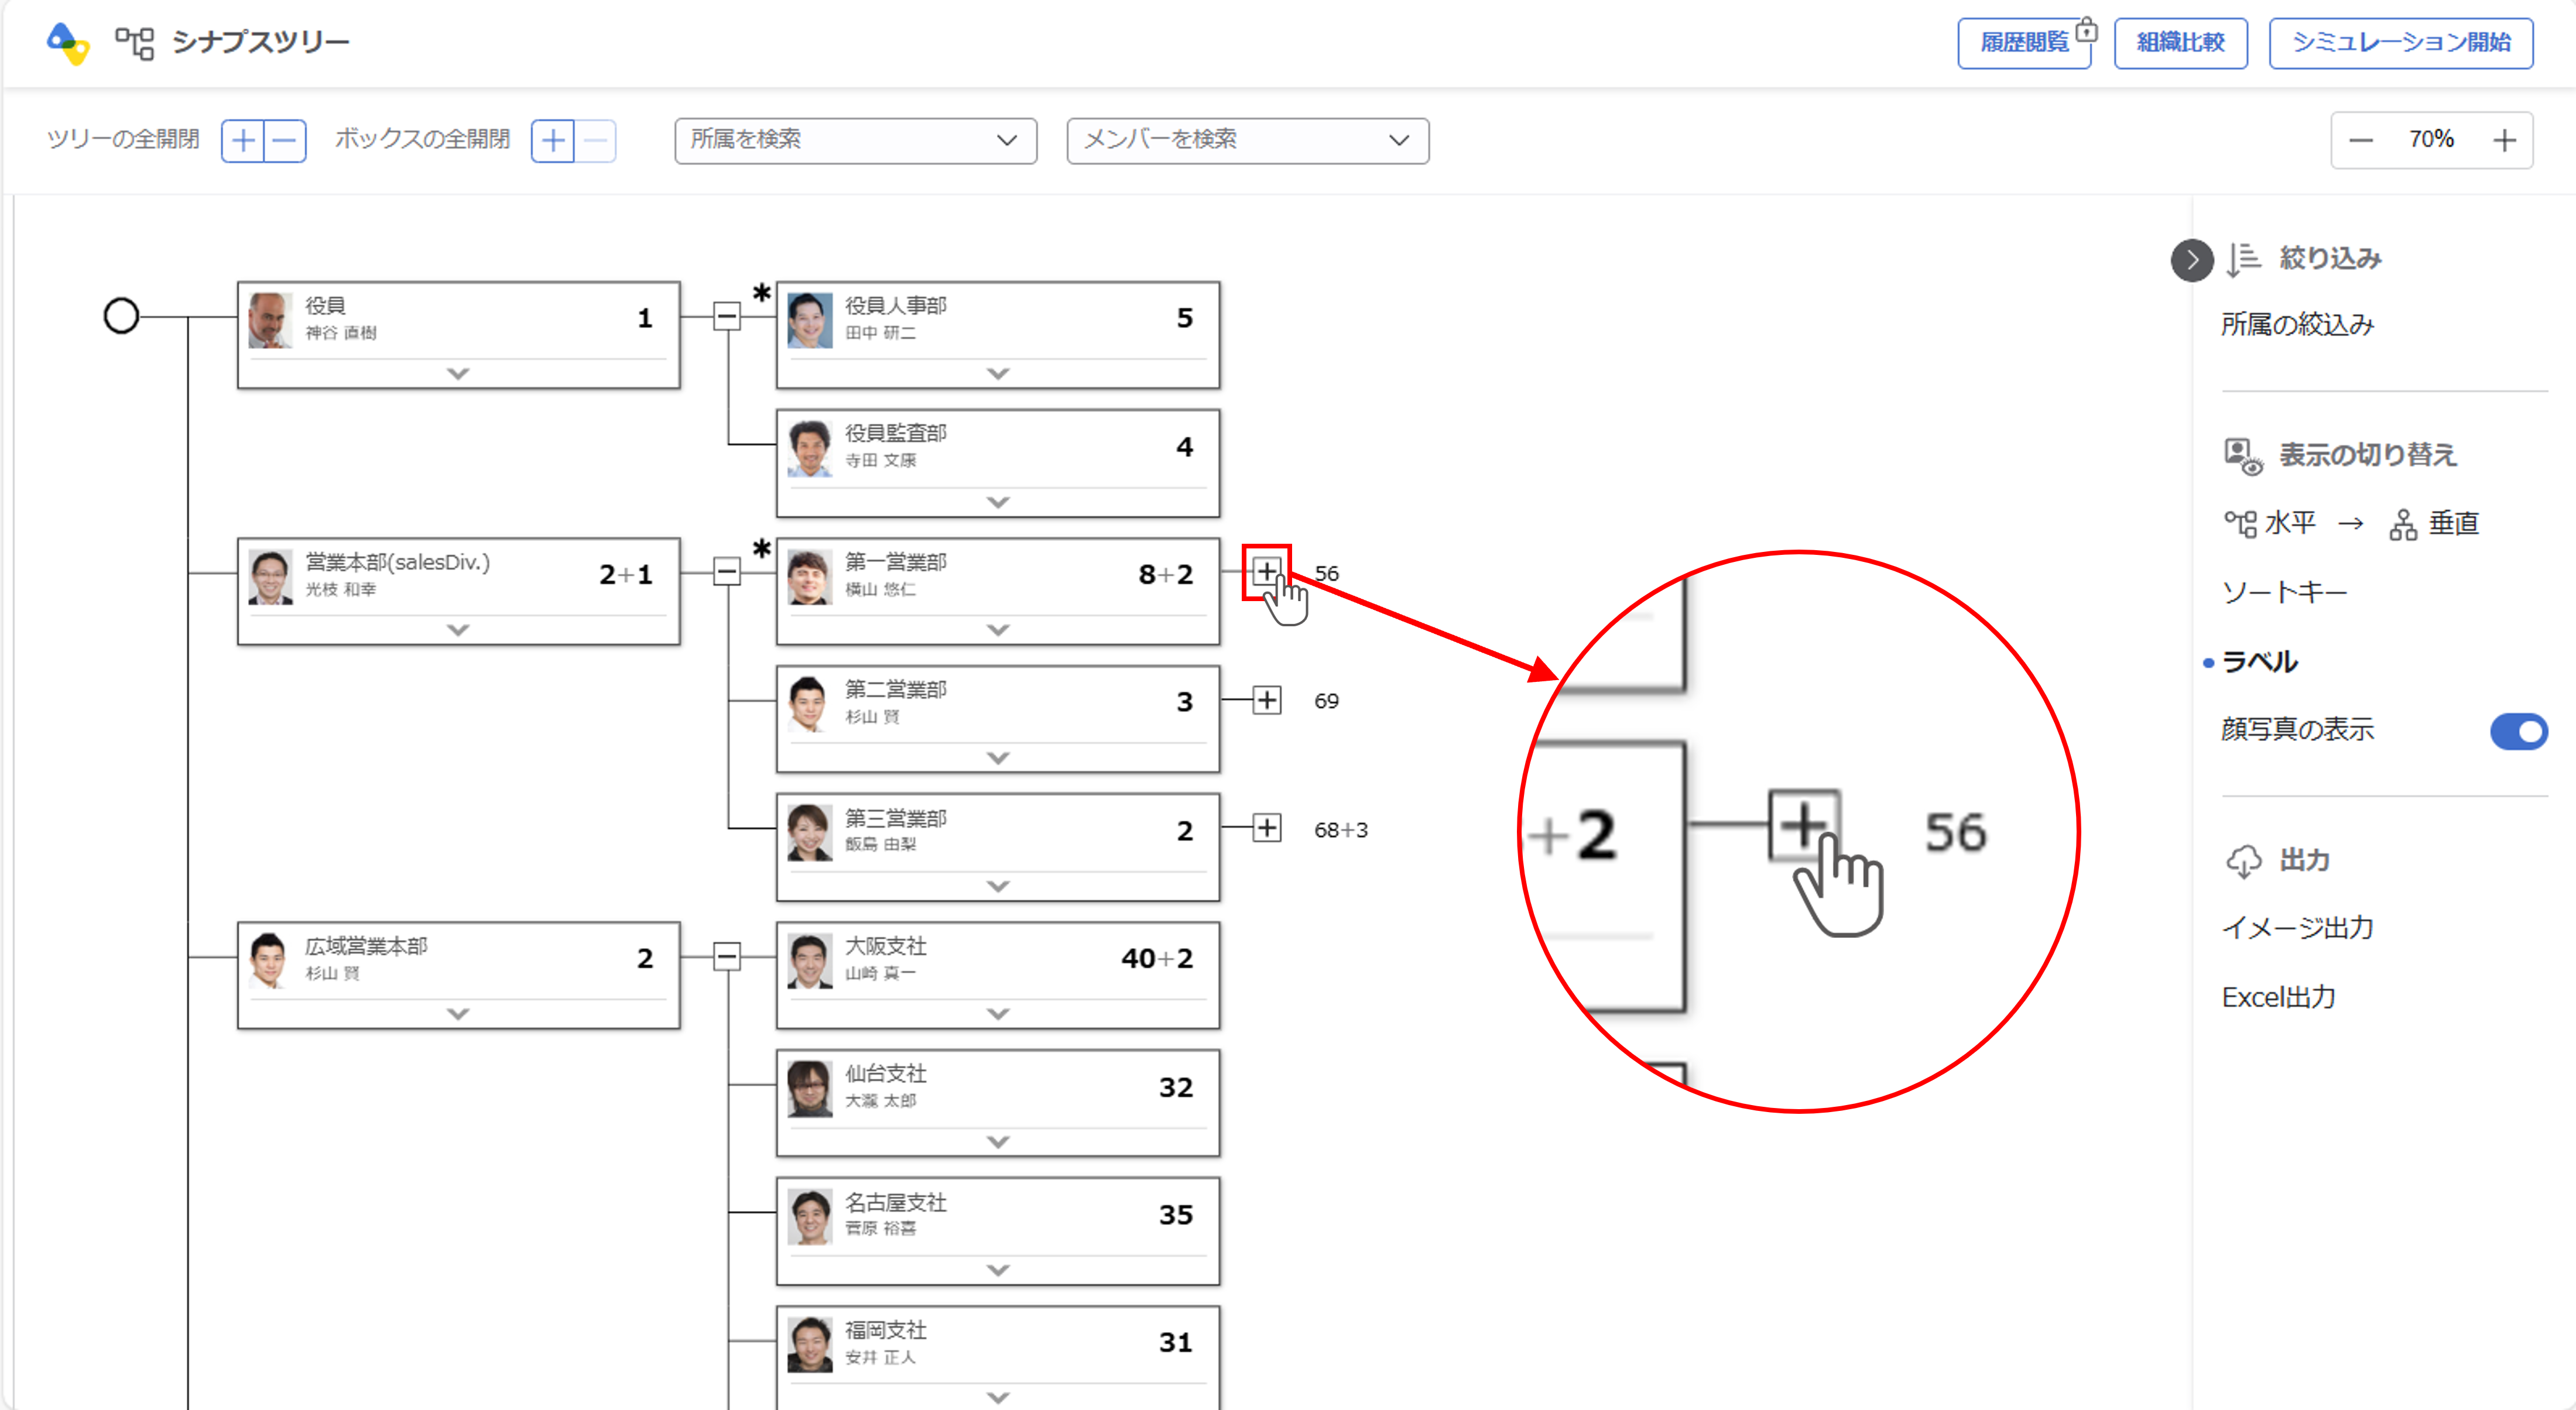Image resolution: width=2576 pixels, height=1410 pixels.
Task: Open the 所属を検索 dropdown
Action: [x=855, y=140]
